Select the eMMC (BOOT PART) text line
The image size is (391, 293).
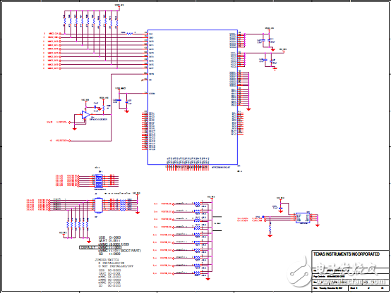point(120,251)
